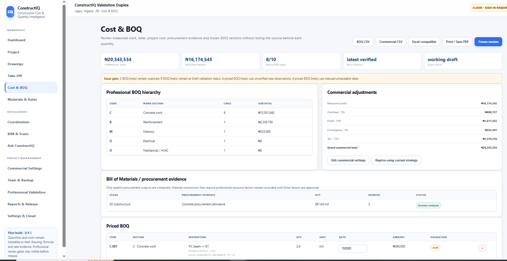Edit the rate field showing 150000
This screenshot has width=507, height=261.
pyautogui.click(x=353, y=248)
